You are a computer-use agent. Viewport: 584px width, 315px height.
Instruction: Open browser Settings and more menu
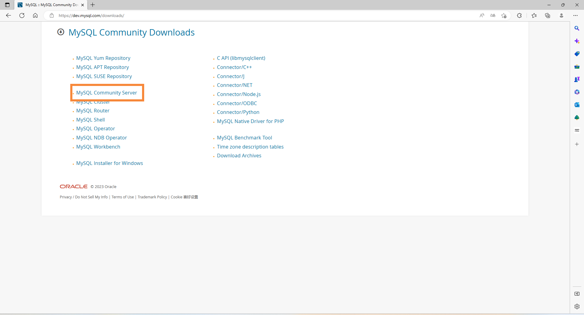(575, 15)
